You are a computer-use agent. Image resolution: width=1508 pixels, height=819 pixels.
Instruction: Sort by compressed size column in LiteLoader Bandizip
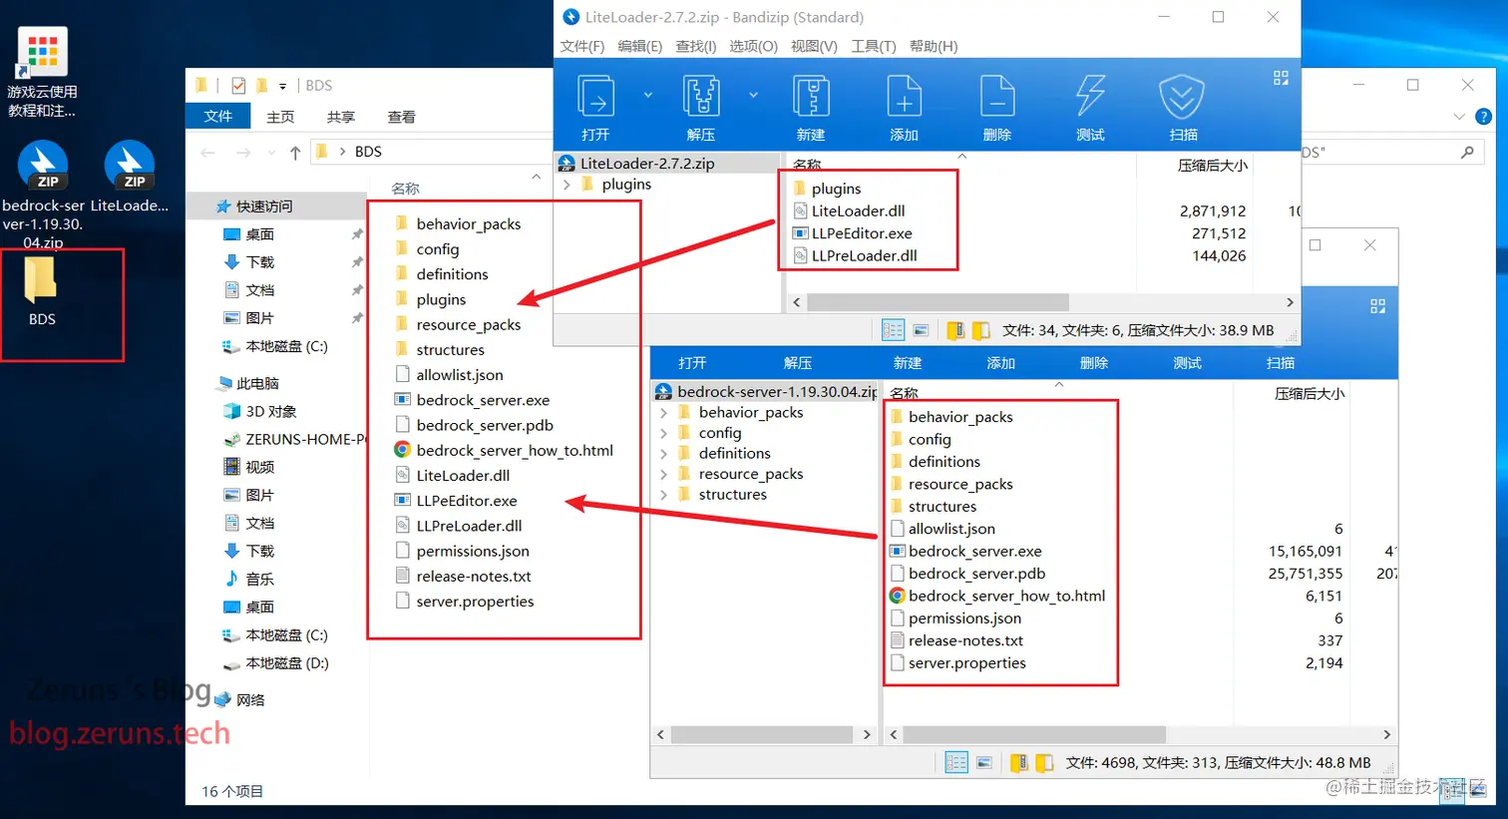click(1212, 166)
